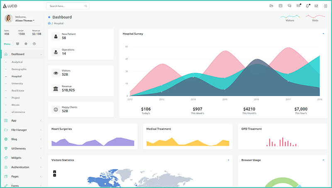
Task: Click the logout icon in top bar
Action: (x=325, y=6)
